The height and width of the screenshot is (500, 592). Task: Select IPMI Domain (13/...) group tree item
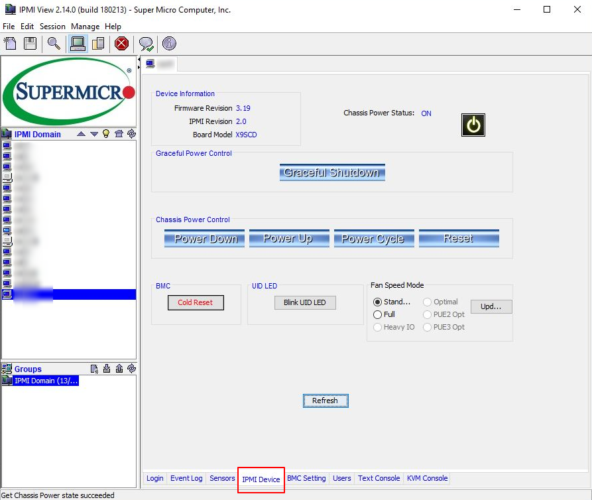pyautogui.click(x=45, y=381)
